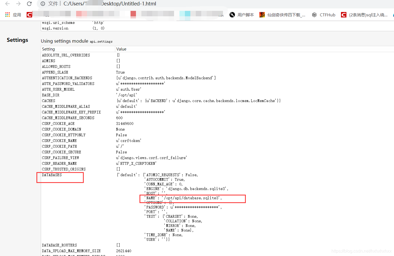Select the AUTH_PASSWORD_VALIDATORS setting name
The height and width of the screenshot is (256, 394).
(x=68, y=84)
